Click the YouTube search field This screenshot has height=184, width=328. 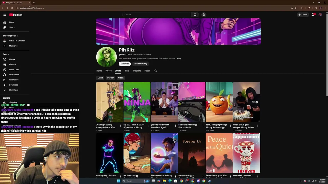point(157,15)
